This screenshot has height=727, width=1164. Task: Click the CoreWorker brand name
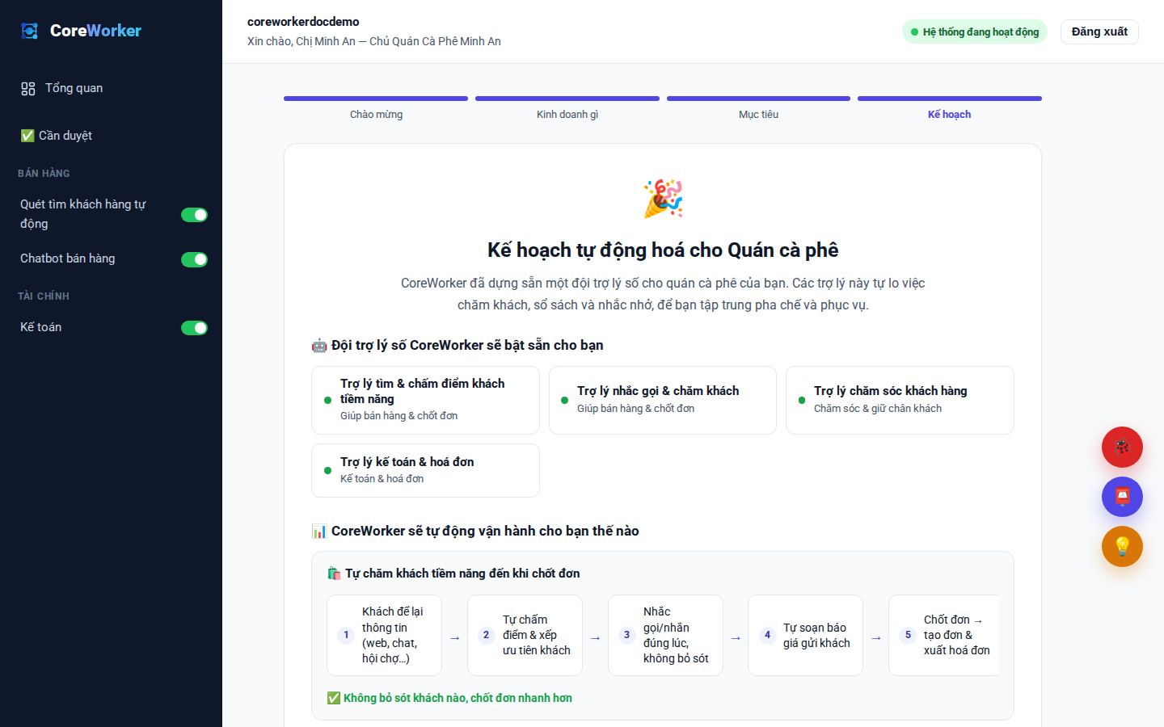click(x=95, y=31)
